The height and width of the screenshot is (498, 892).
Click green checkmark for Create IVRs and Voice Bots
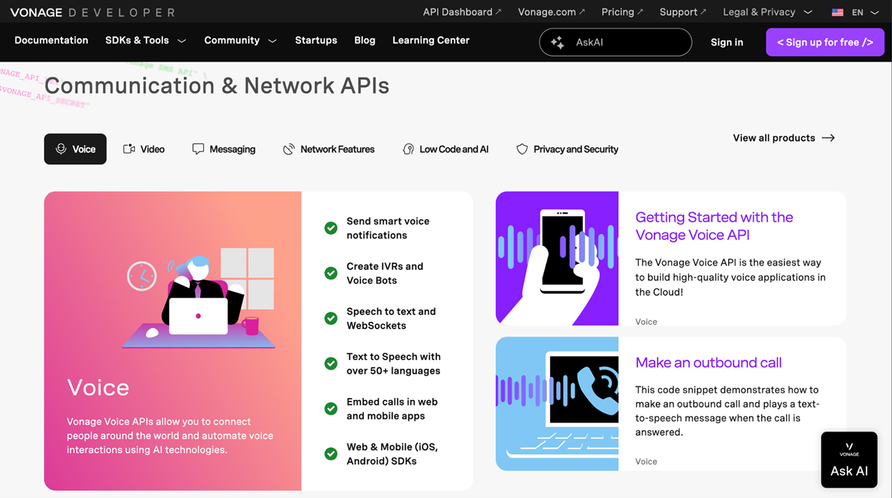(331, 273)
